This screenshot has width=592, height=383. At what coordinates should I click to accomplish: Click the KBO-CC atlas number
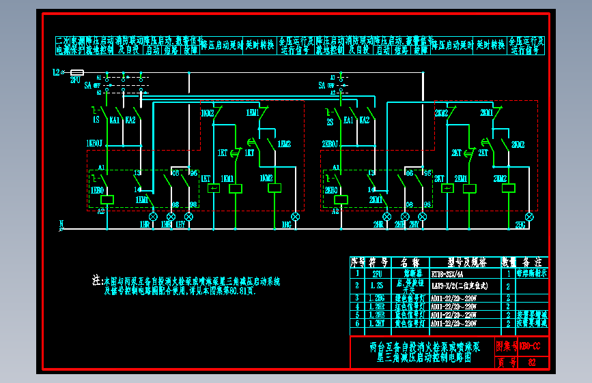(530, 346)
